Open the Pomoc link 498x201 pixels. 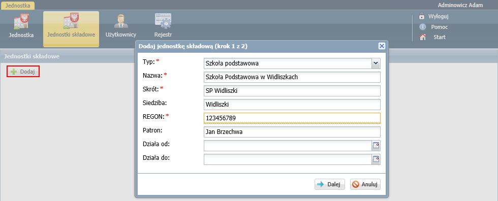pos(439,27)
